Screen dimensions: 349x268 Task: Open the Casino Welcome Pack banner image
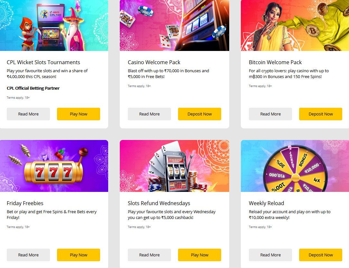click(174, 25)
